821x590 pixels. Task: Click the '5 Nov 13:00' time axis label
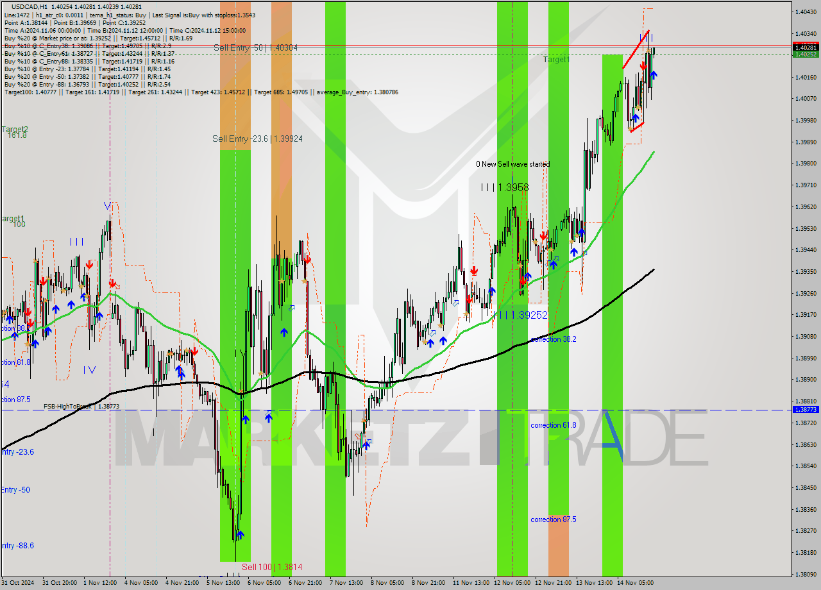coord(223,583)
